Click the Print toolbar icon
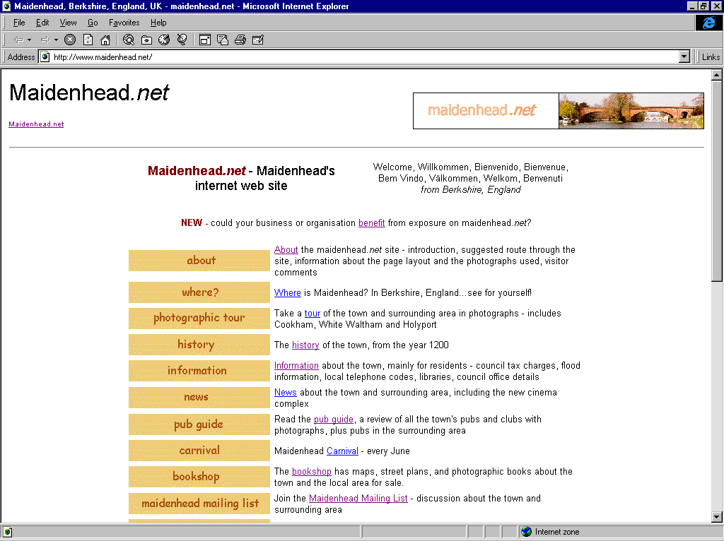The image size is (724, 541). [x=240, y=40]
